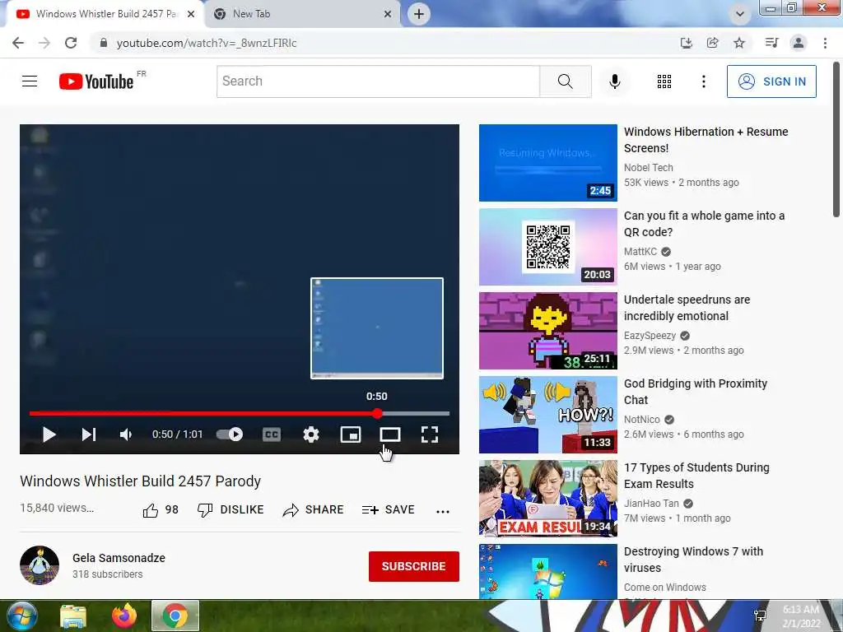Open Chrome profile avatar
This screenshot has width=843, height=632.
click(799, 43)
